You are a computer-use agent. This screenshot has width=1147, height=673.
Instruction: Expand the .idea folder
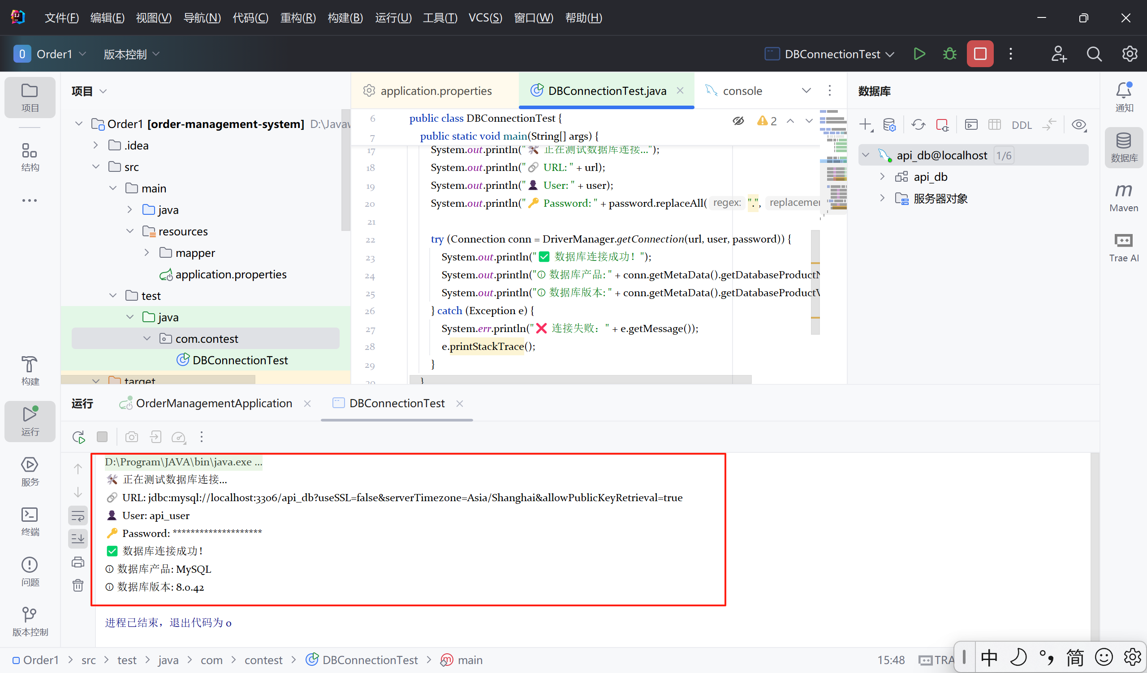click(95, 145)
